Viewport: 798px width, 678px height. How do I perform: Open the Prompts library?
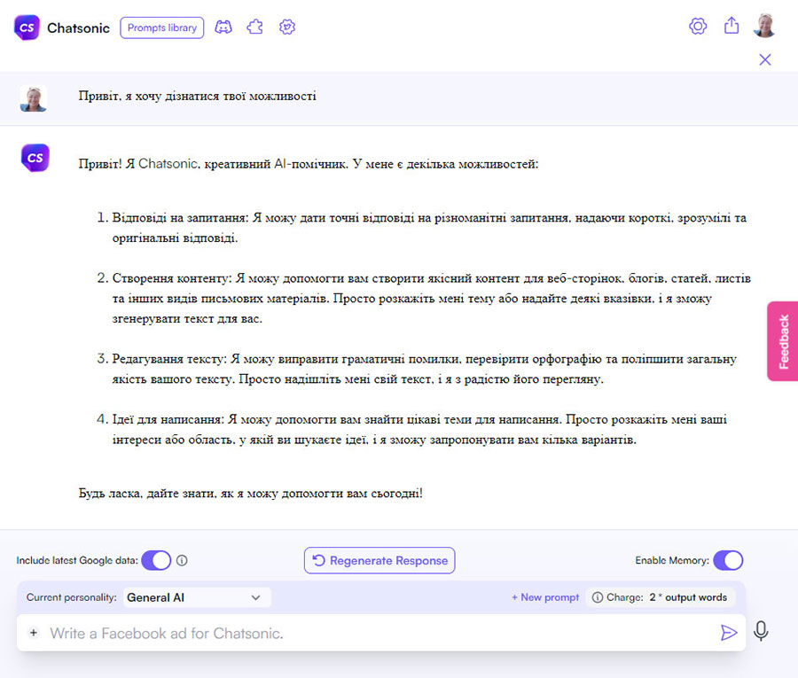(162, 27)
